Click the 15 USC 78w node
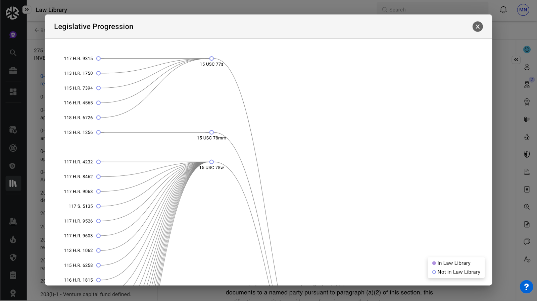This screenshot has height=301, width=537. (x=211, y=162)
